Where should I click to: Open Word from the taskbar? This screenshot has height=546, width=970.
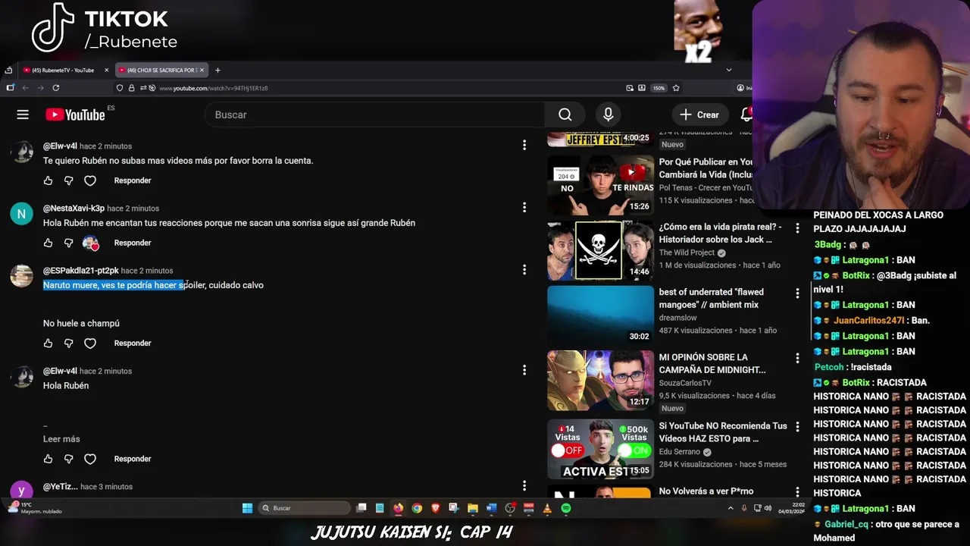tap(491, 508)
